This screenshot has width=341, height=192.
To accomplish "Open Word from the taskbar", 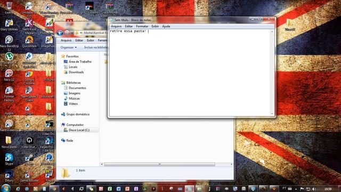I will pos(118,189).
